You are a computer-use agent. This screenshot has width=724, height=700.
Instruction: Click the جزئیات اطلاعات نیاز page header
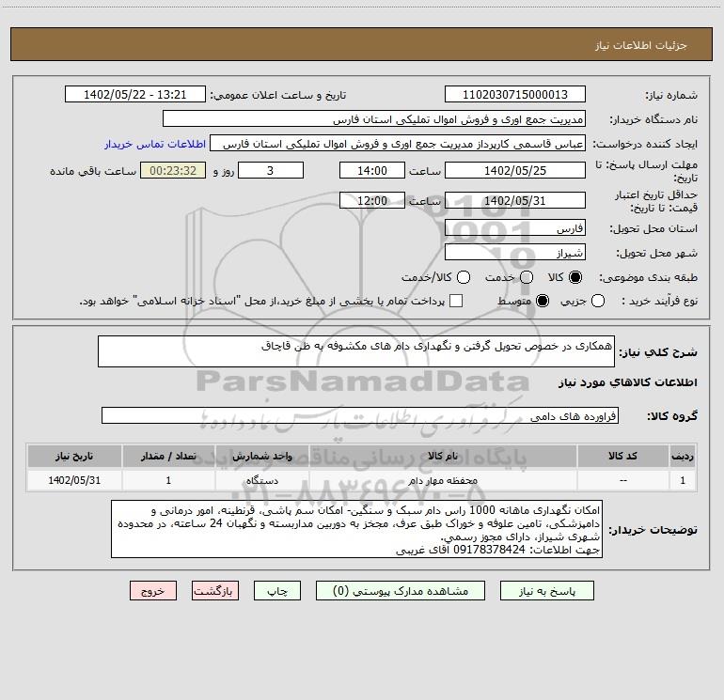[x=640, y=45]
